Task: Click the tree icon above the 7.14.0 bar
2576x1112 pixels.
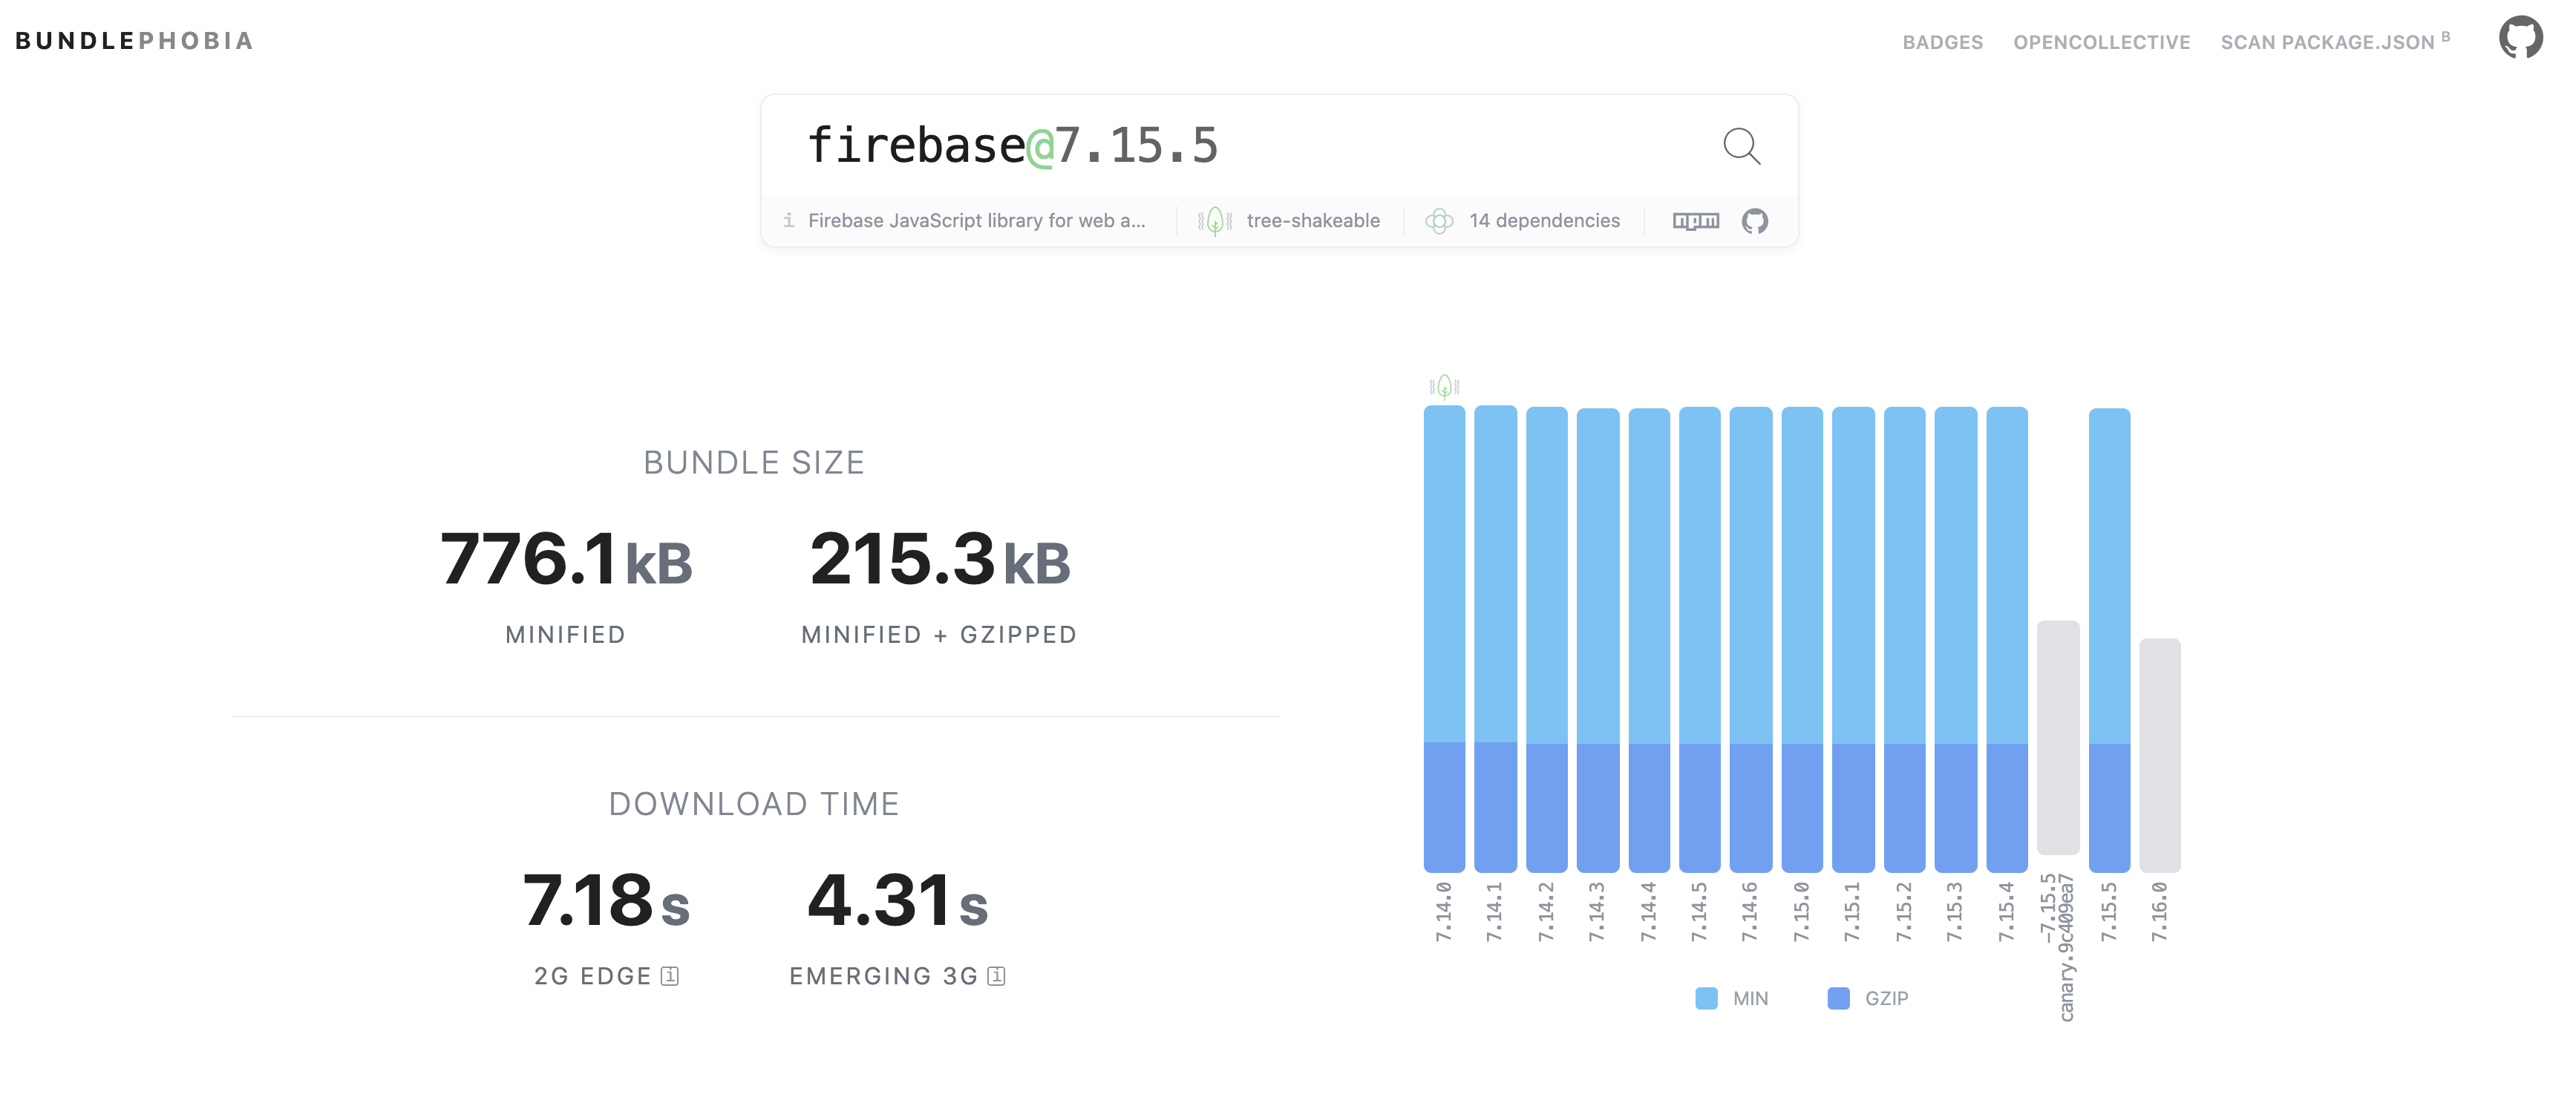Action: pyautogui.click(x=1444, y=386)
